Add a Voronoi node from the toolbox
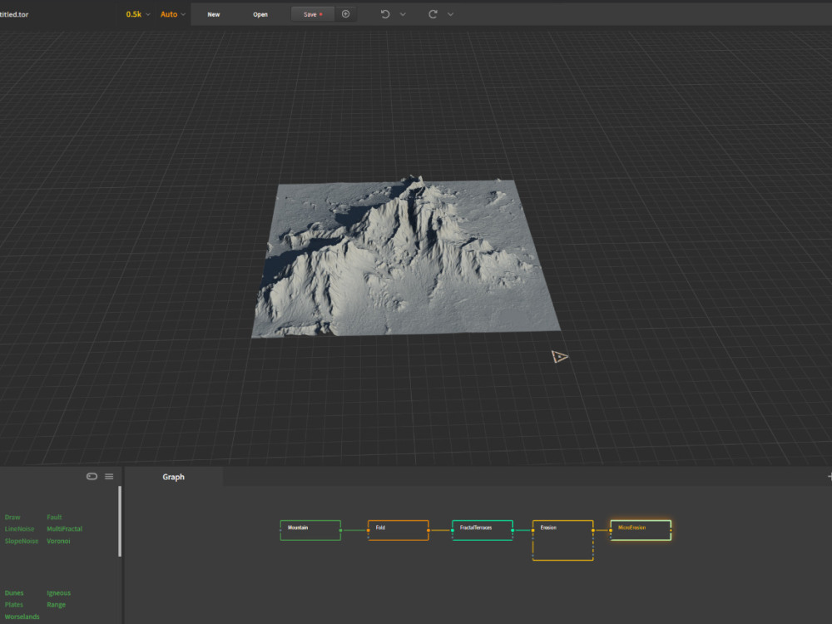The image size is (832, 624). point(58,541)
